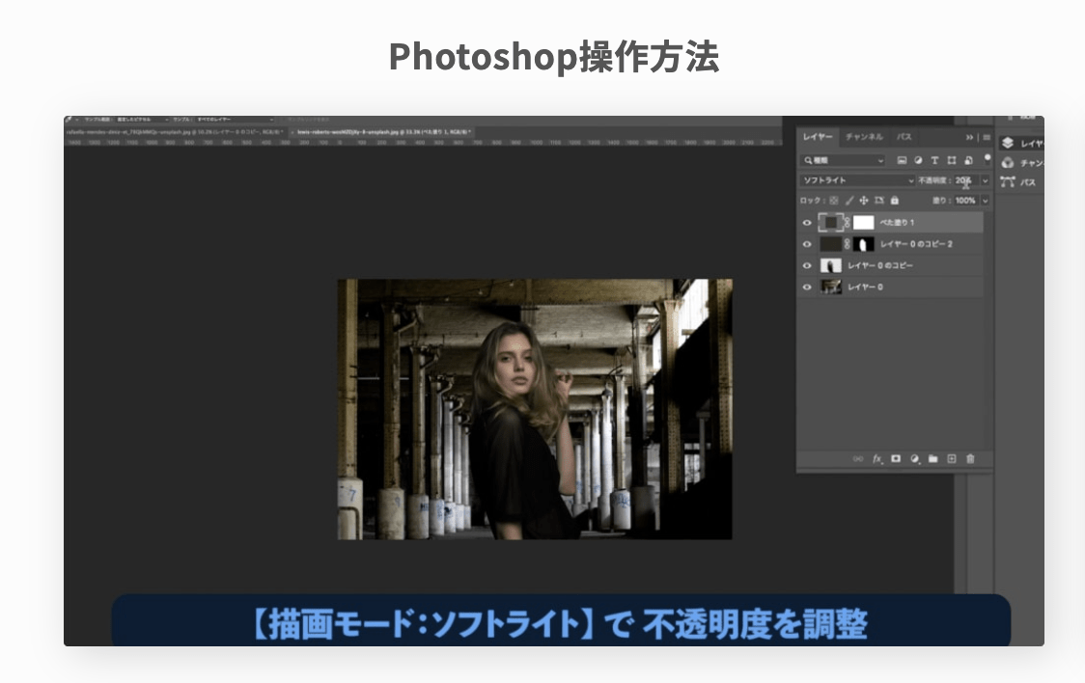Toggle lock image pixels brush icon

(x=849, y=201)
